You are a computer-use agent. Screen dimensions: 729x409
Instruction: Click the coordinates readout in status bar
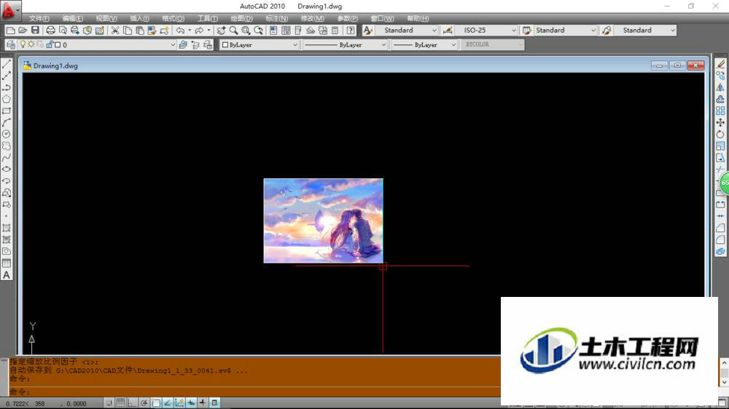[x=45, y=403]
